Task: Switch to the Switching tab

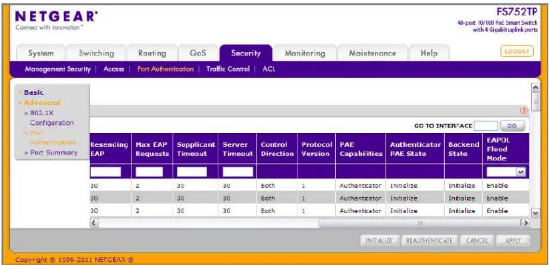Action: 96,53
